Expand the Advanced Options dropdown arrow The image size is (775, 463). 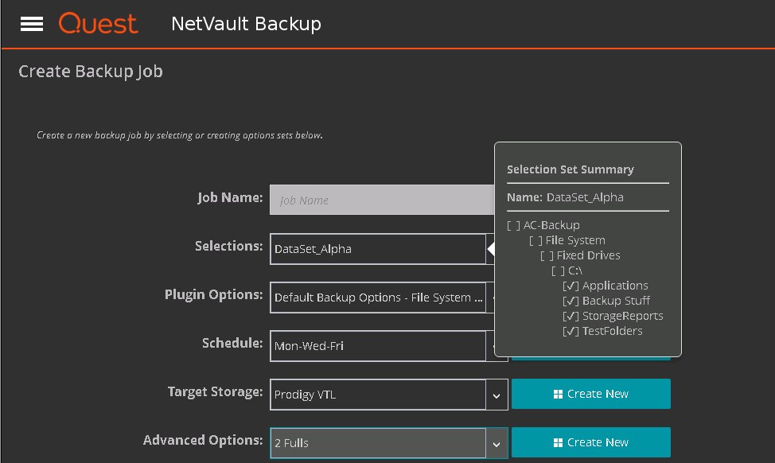[x=497, y=443]
